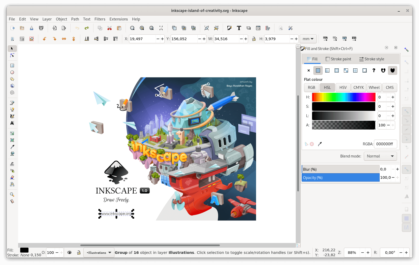Open the Blend mode Normal dropdown

click(380, 156)
